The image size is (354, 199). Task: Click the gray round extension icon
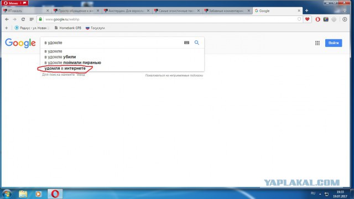(x=334, y=19)
